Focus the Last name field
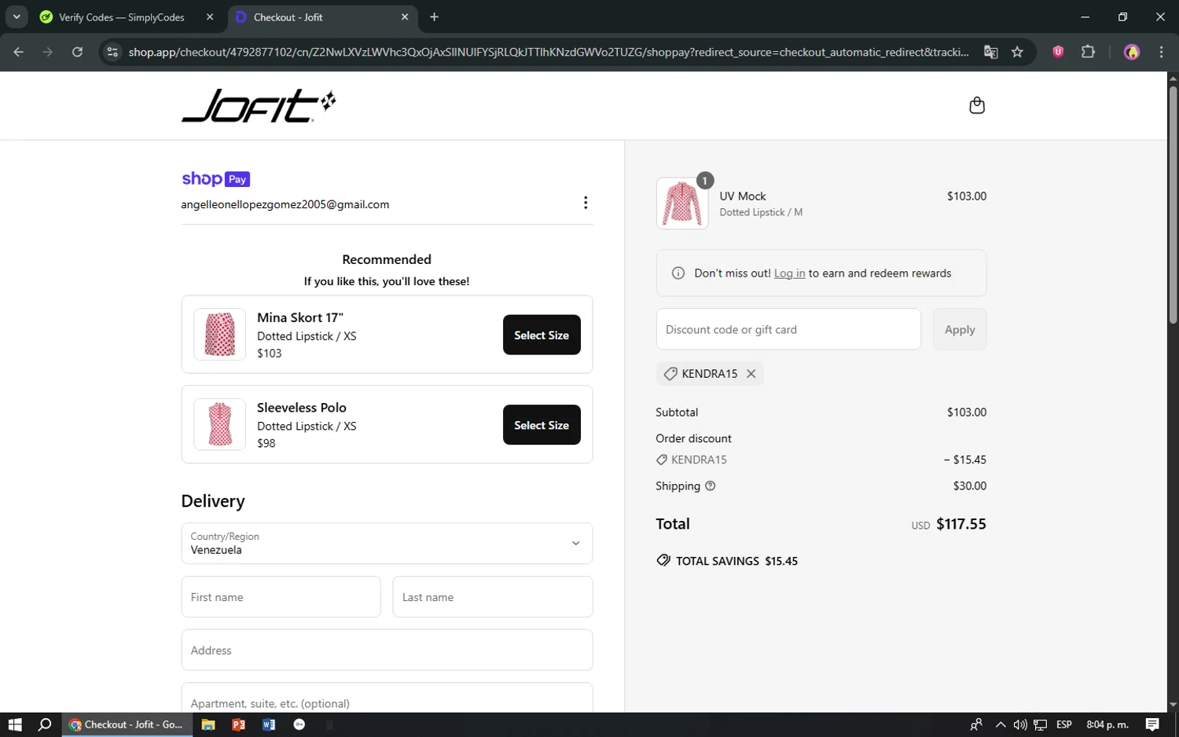This screenshot has height=737, width=1179. pos(493,597)
